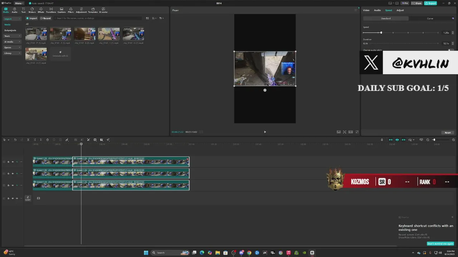The width and height of the screenshot is (458, 257).
Task: Expand the AI media section
Action: [13, 42]
